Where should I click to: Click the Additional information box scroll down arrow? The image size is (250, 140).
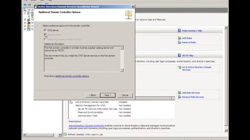pos(122,70)
